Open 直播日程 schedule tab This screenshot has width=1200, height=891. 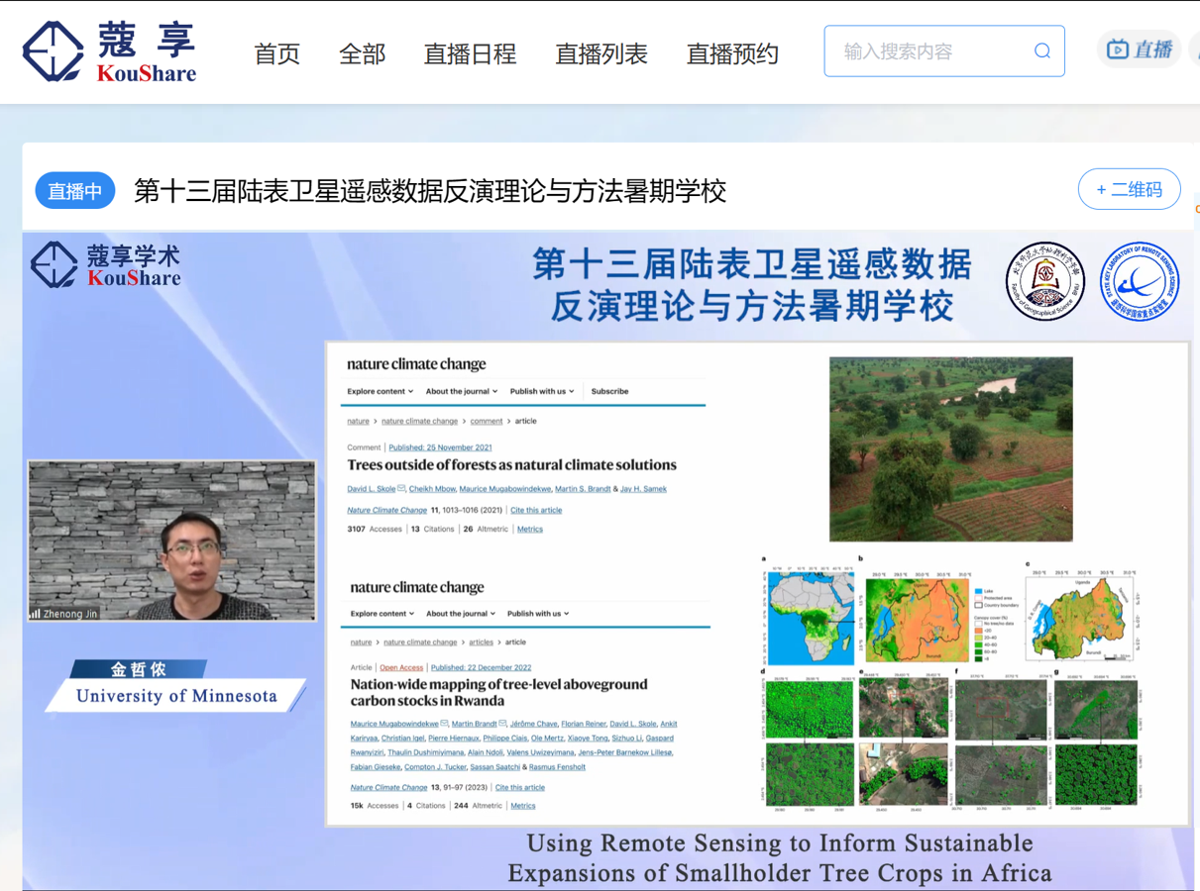tap(470, 54)
